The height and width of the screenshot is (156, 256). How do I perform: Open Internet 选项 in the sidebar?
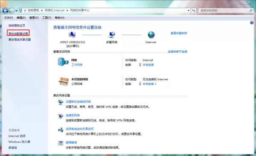tap(17, 136)
